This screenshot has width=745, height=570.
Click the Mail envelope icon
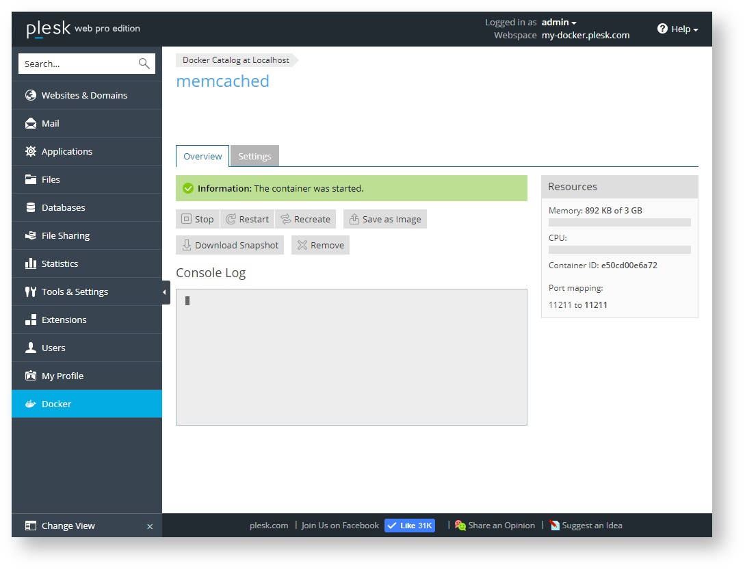30,123
